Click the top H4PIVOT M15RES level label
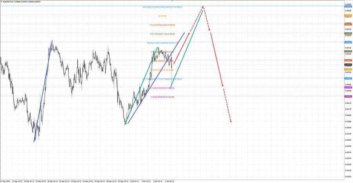The image size is (353, 183). [162, 7]
